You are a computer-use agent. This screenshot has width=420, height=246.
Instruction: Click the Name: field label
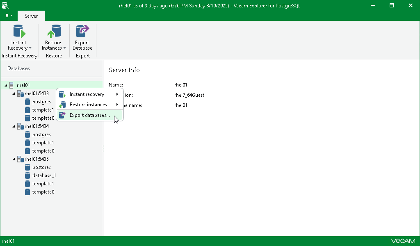[x=116, y=85]
